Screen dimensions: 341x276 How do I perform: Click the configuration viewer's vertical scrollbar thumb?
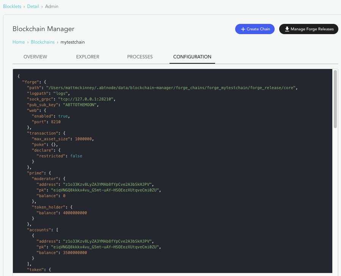coord(335,99)
